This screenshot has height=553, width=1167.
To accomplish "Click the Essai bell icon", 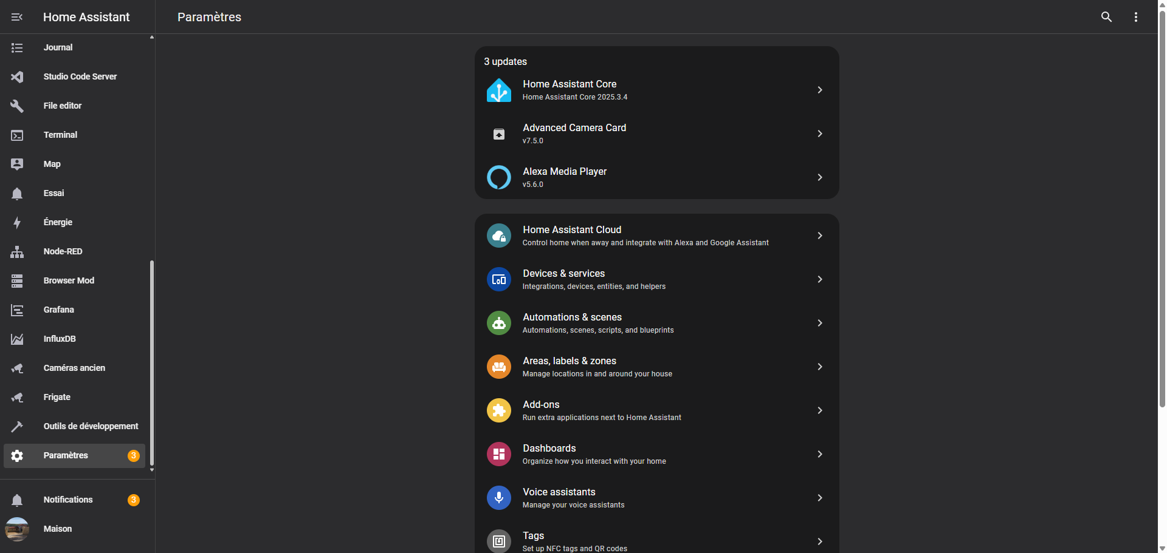I will 17,193.
